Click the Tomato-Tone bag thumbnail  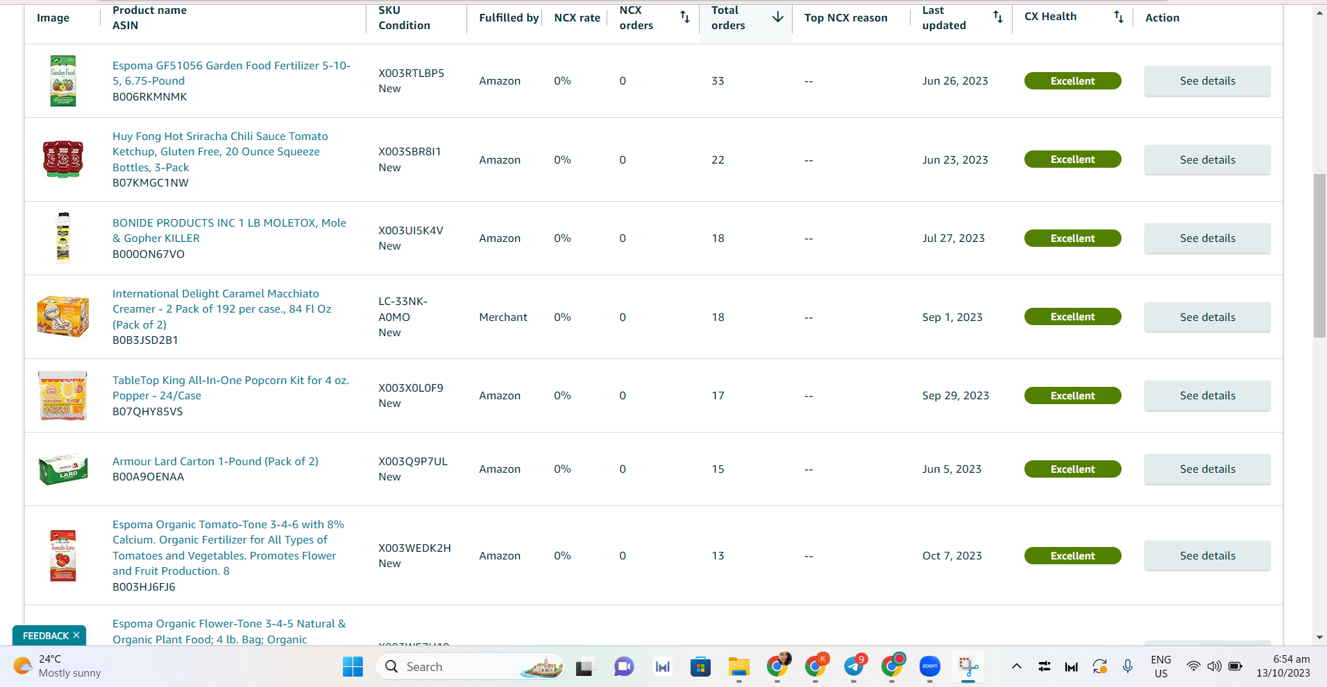point(62,555)
